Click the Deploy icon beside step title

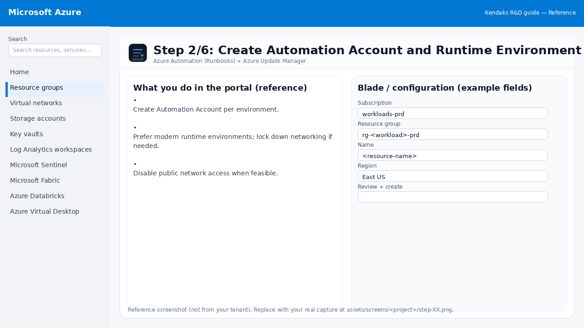(138, 53)
